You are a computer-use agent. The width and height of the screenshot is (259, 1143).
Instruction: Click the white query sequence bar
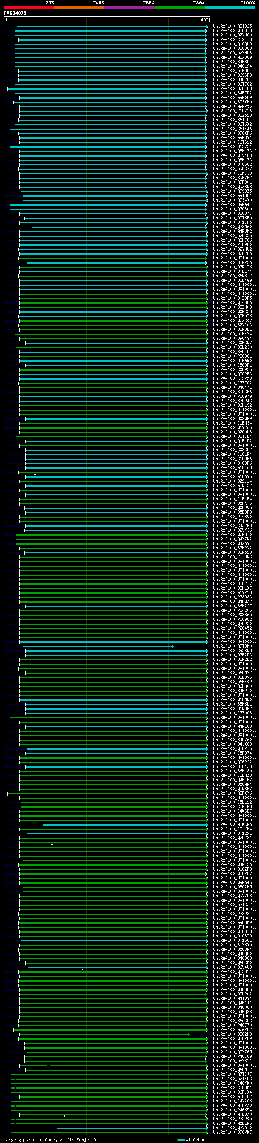click(107, 16)
